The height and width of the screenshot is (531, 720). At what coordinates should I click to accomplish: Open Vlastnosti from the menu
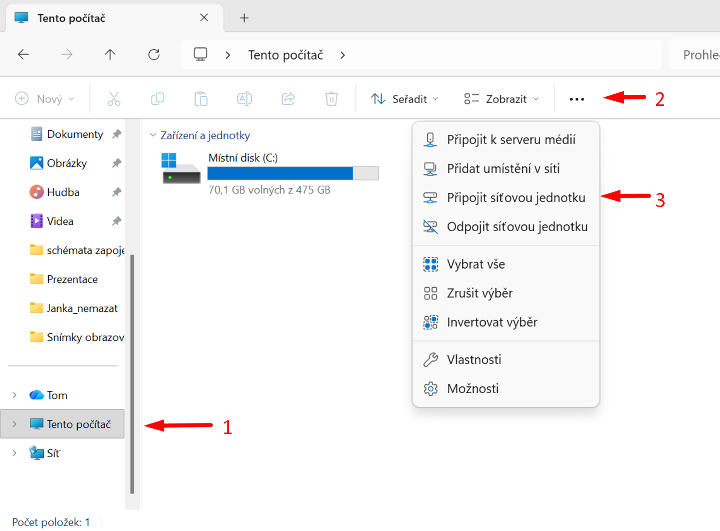point(506,360)
